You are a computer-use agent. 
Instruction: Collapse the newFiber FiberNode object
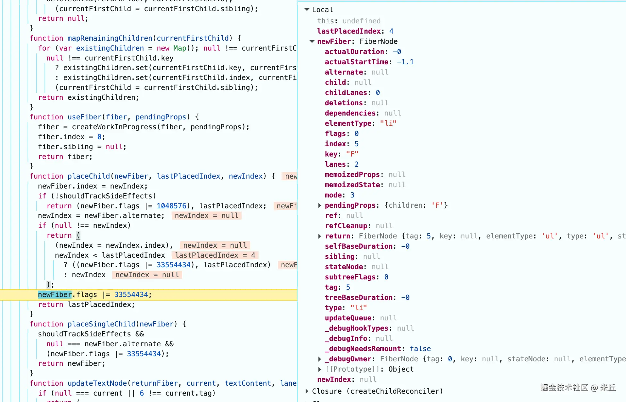click(312, 42)
